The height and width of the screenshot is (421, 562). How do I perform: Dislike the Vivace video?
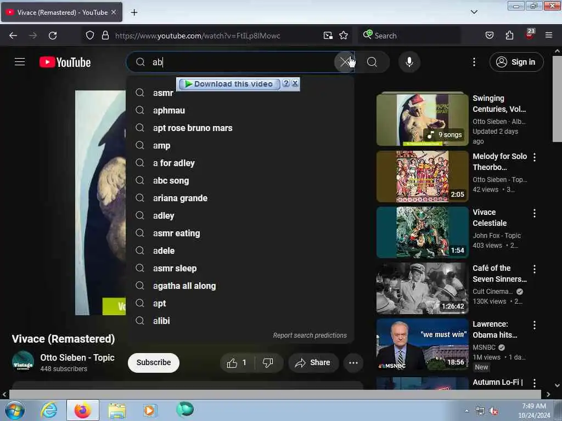[x=268, y=363]
